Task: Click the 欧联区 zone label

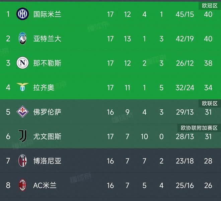Action: [210, 104]
